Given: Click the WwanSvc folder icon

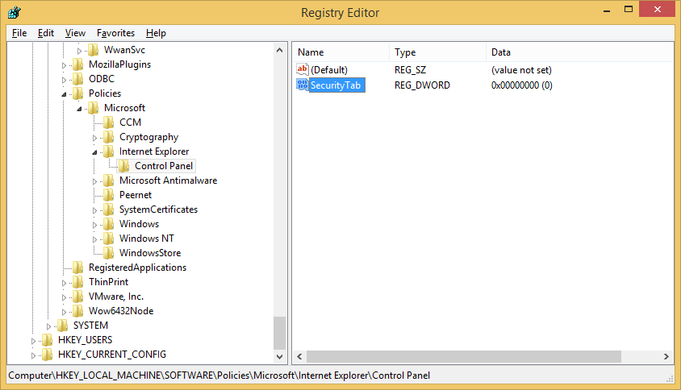Looking at the screenshot, I should 94,50.
